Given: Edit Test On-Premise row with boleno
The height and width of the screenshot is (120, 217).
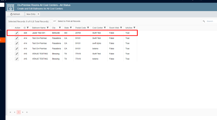Looking at the screenshot, I should tap(17, 48).
